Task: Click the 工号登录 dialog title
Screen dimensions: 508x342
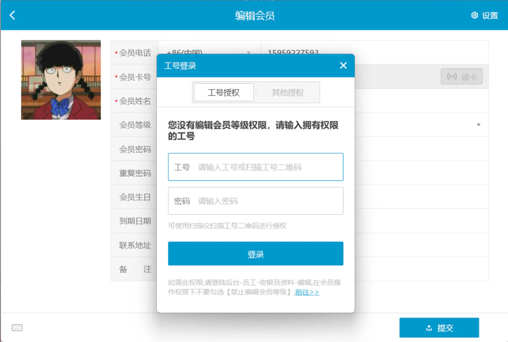Action: coord(180,65)
